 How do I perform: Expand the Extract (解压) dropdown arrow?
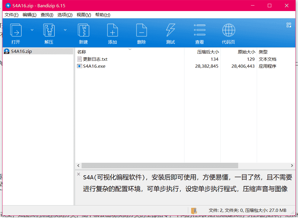click(65, 30)
